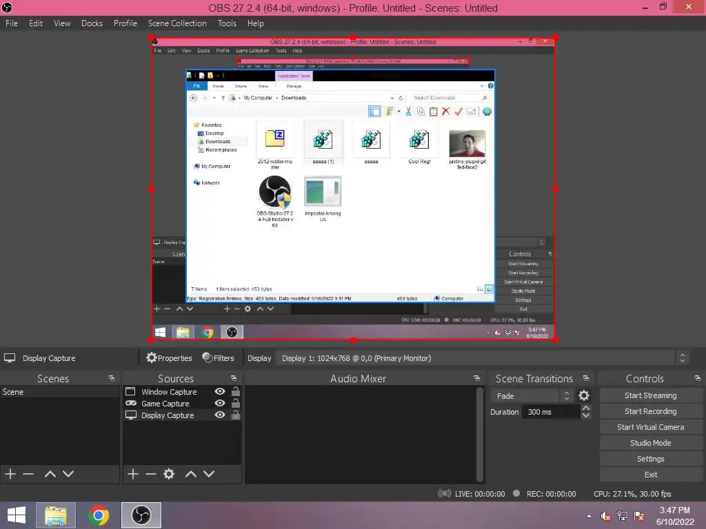Add a new source with plus icon
The width and height of the screenshot is (706, 529).
click(x=133, y=474)
